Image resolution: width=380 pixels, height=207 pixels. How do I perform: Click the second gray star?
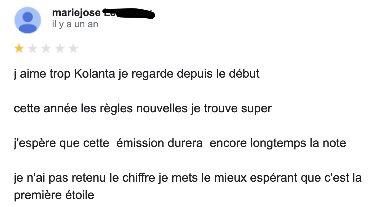pos(33,49)
